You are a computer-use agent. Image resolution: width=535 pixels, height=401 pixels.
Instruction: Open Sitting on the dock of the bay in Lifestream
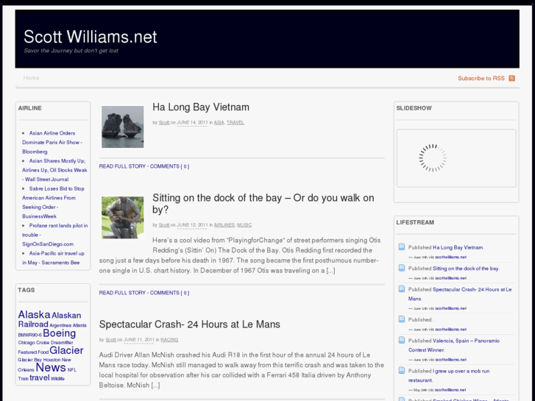465,269
